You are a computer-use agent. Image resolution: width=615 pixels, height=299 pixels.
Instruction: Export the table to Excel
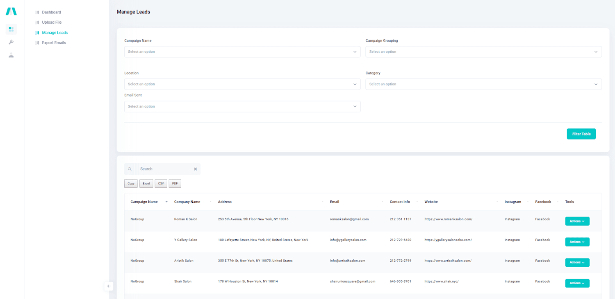pyautogui.click(x=146, y=184)
